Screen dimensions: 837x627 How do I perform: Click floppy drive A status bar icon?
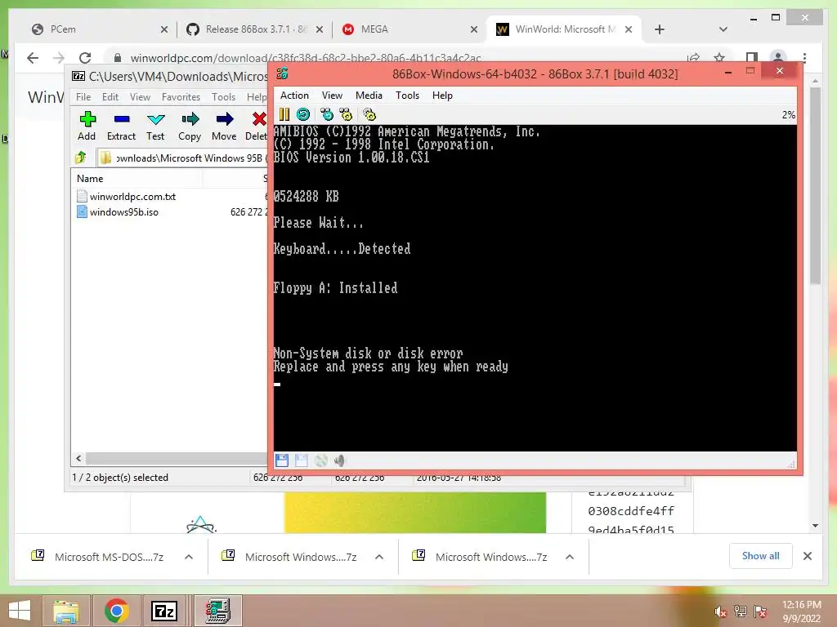pos(282,460)
